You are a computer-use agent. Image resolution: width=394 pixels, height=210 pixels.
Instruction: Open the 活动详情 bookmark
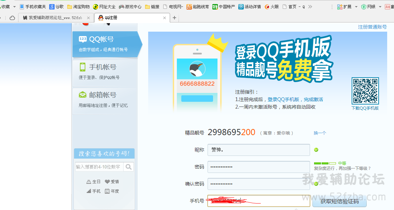point(250,7)
